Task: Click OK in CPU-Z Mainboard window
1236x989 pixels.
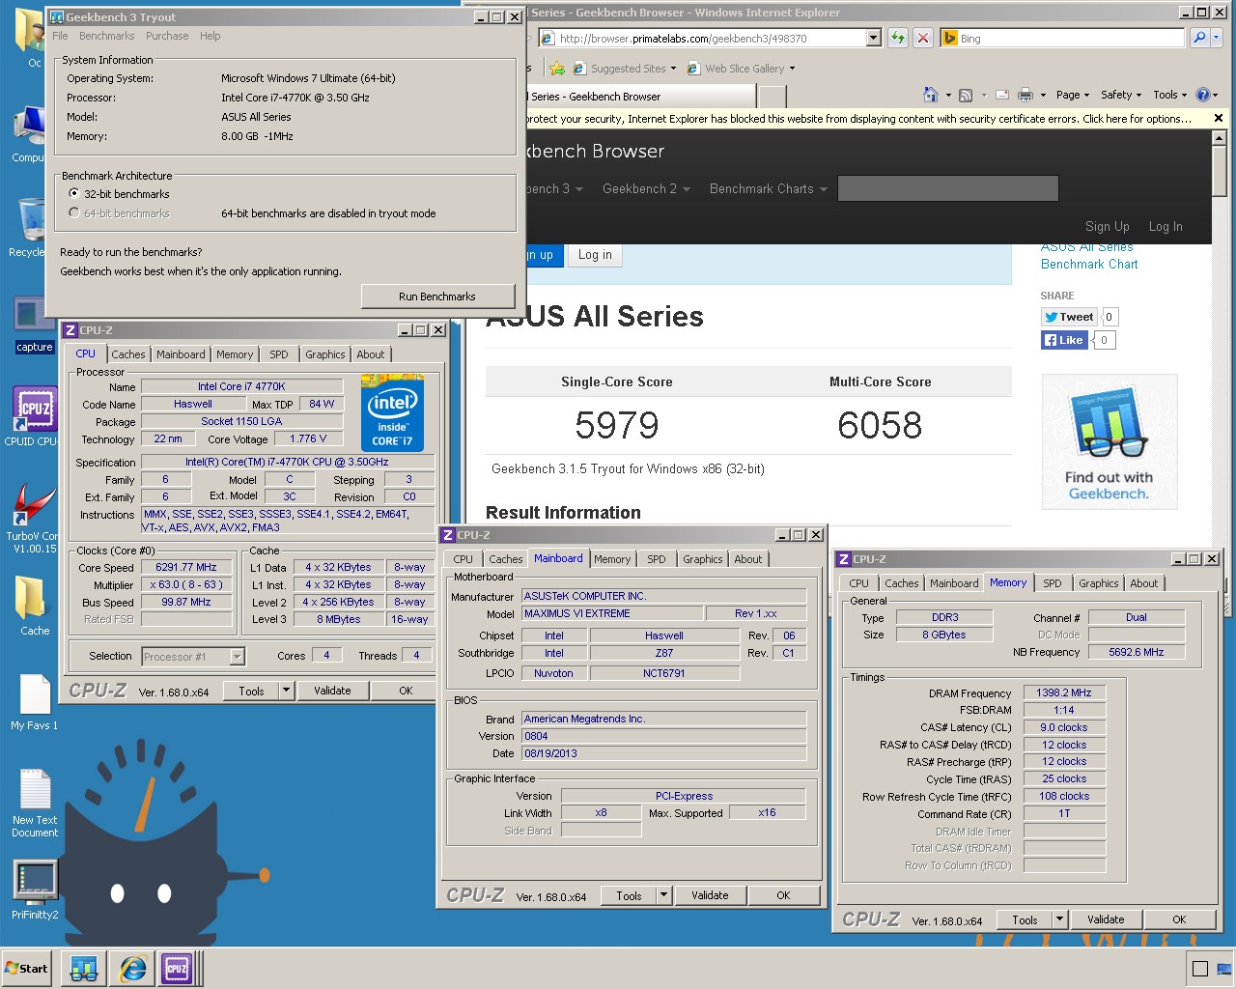Action: 783,895
